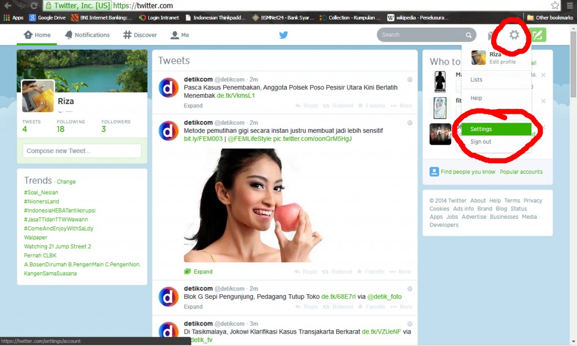Select Help in the dropdown menu
Viewport: 577px width, 346px height.
point(476,98)
